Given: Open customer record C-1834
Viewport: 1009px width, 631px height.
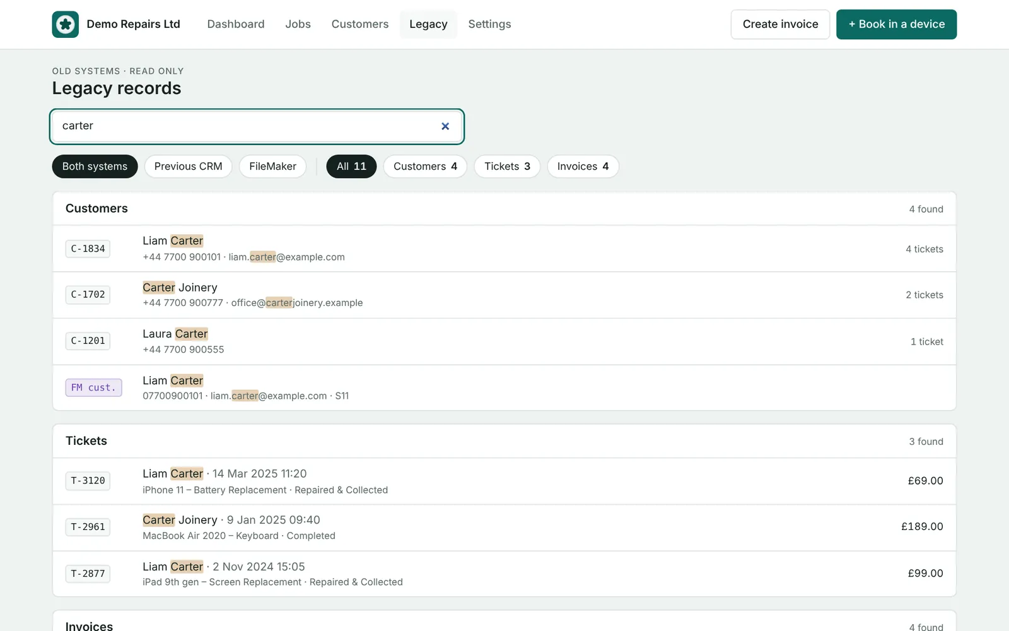Looking at the screenshot, I should (88, 249).
